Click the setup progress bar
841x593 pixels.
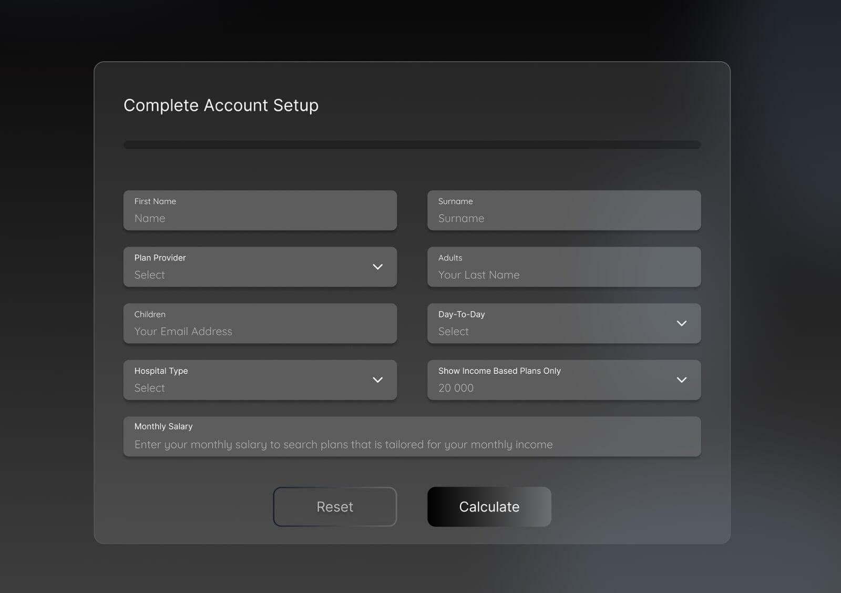pos(412,145)
